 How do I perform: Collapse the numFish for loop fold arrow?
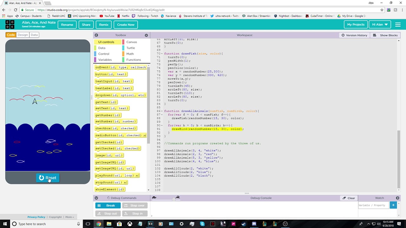(x=162, y=115)
